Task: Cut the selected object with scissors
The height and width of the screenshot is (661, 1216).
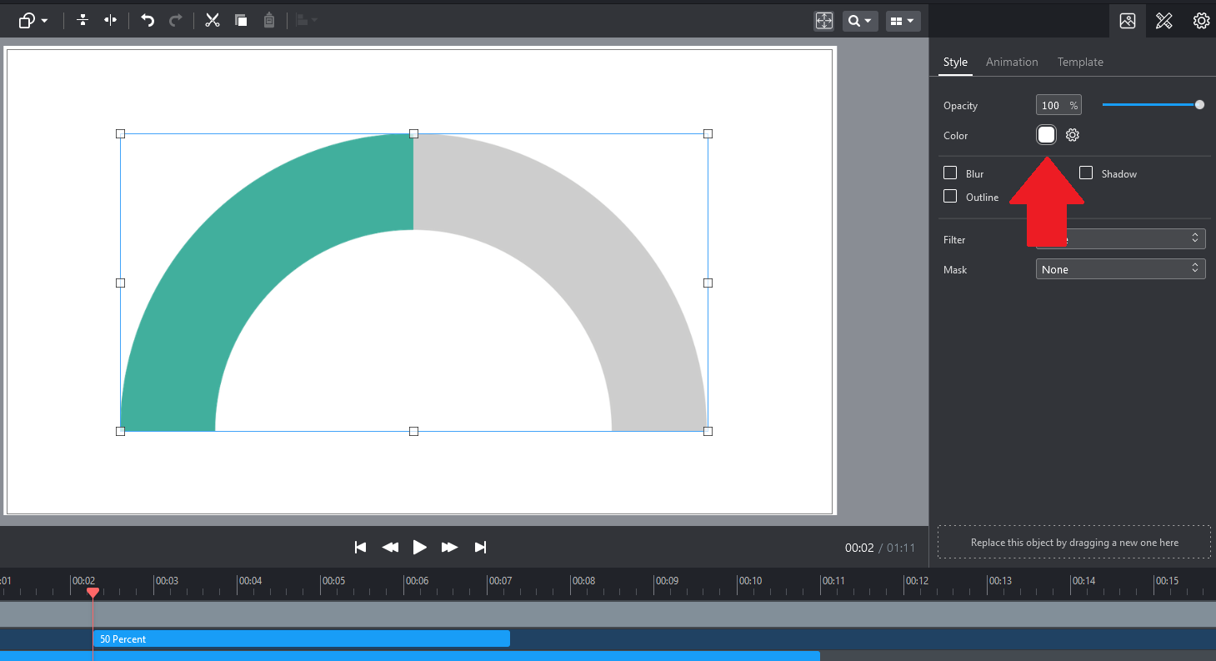Action: pyautogui.click(x=213, y=21)
